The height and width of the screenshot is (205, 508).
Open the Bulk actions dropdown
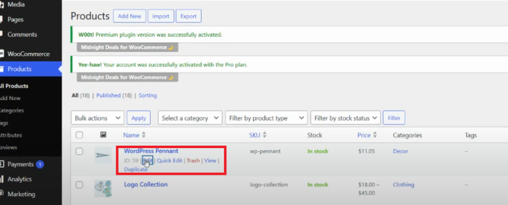tap(97, 118)
